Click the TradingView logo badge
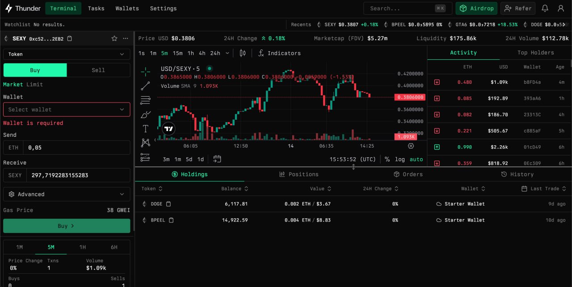 click(168, 129)
